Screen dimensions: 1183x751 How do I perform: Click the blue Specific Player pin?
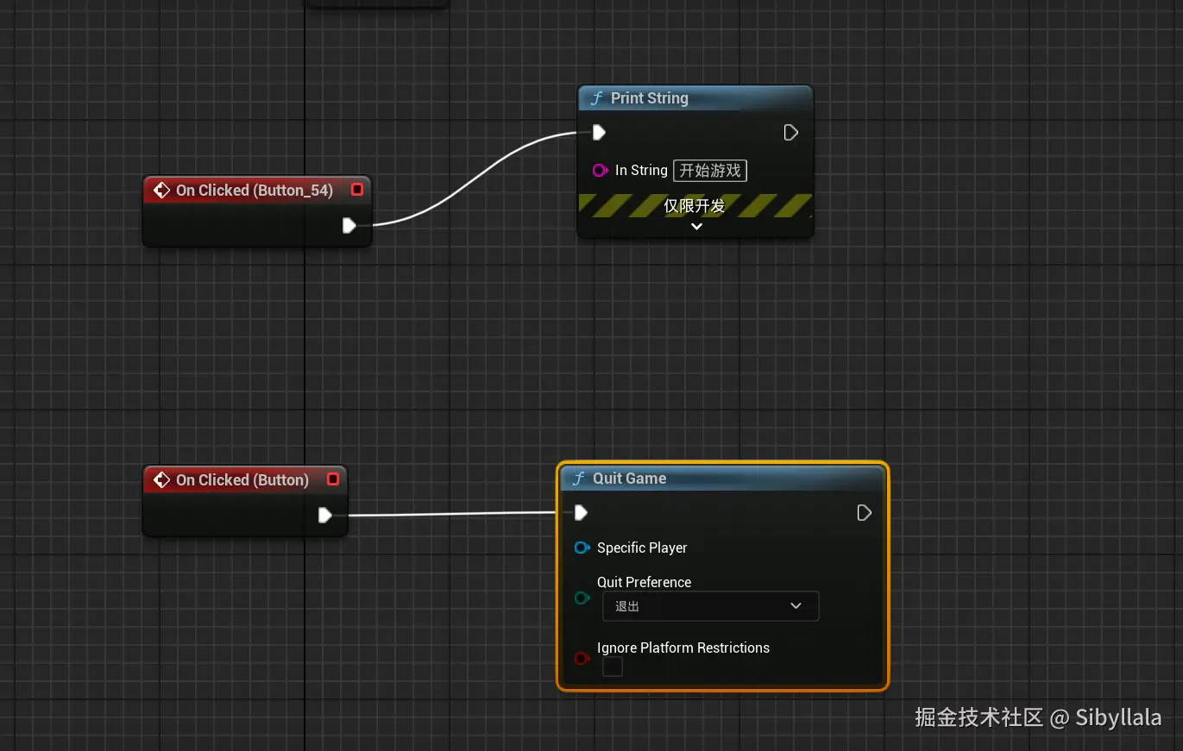tap(582, 548)
